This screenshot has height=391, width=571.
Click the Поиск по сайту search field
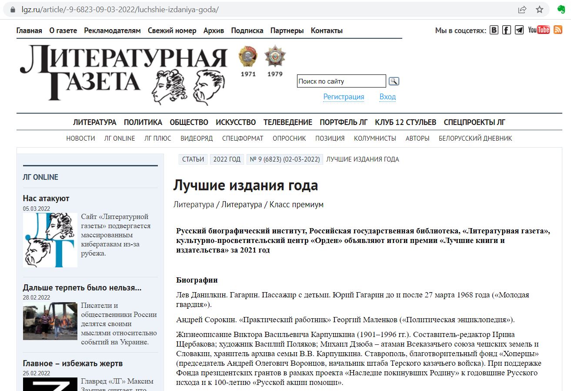[341, 81]
